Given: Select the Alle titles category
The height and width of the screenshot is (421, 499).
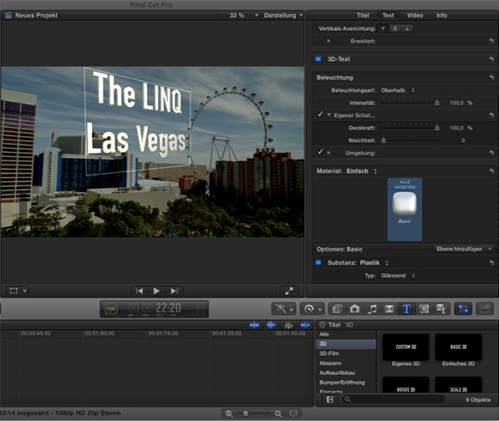Looking at the screenshot, I should coord(346,334).
